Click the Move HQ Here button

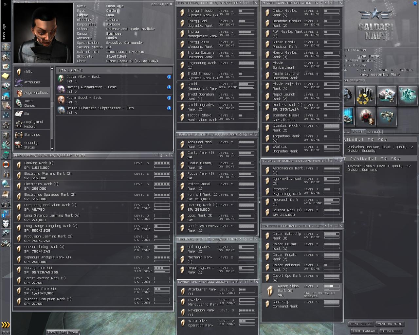[x=390, y=324]
